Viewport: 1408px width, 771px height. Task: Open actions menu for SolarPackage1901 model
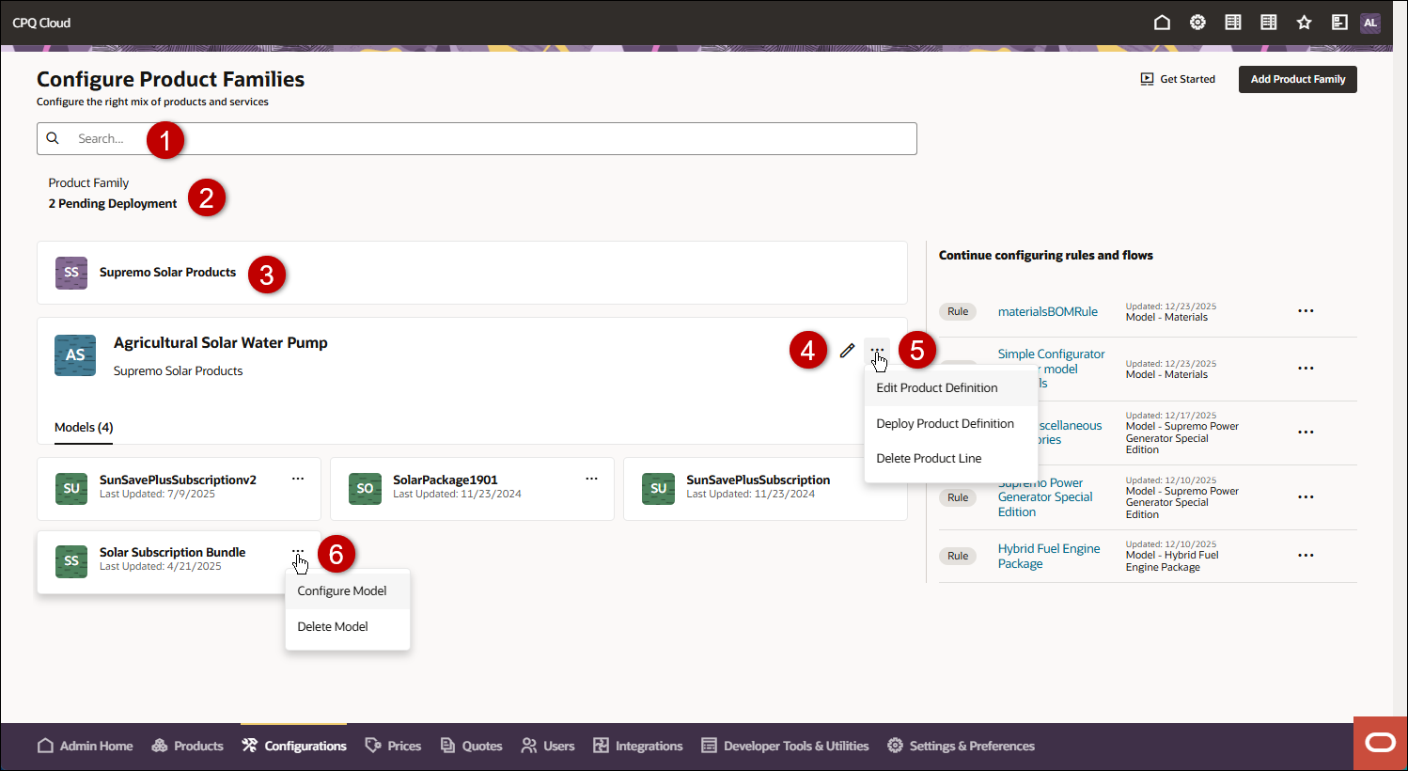pos(591,479)
